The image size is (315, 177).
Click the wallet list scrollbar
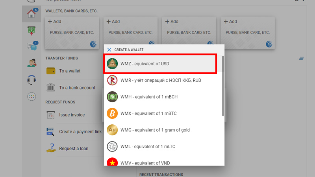pos(223,86)
